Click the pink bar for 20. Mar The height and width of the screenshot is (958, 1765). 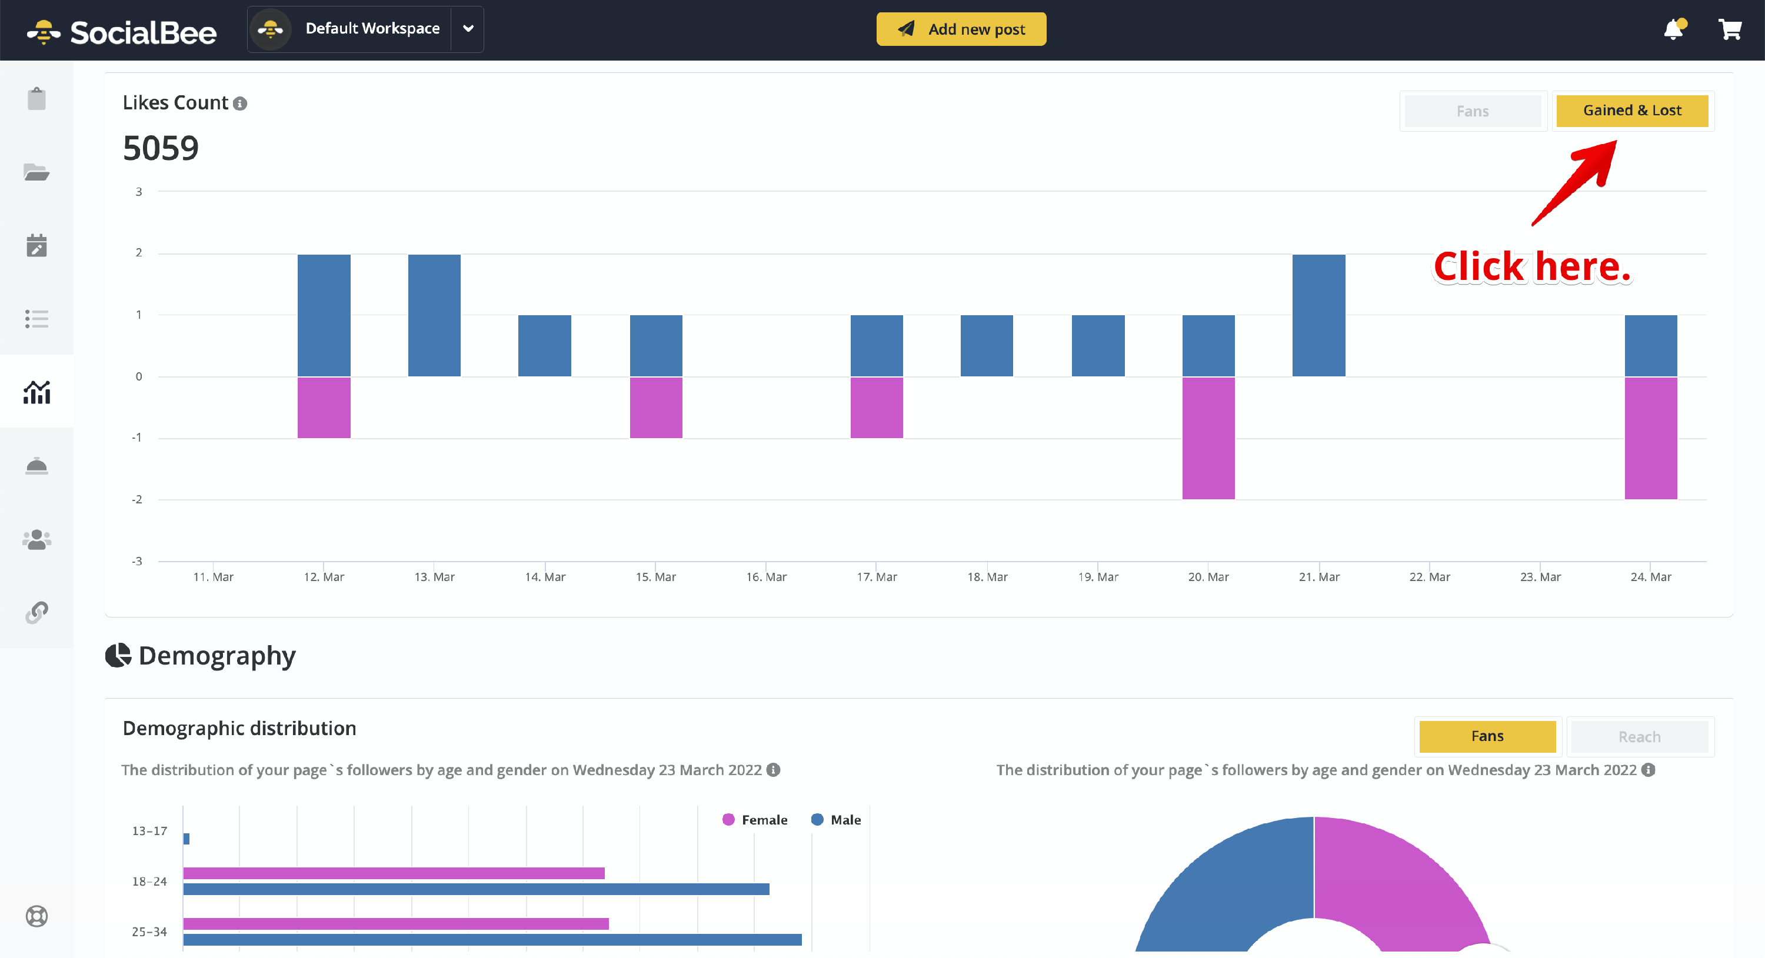1208,438
